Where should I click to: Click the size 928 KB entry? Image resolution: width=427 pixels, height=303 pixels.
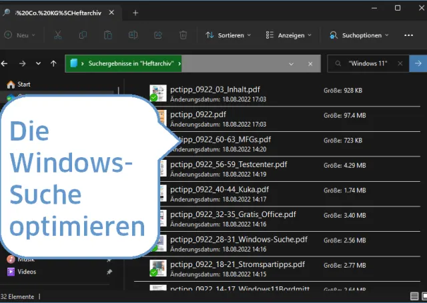[x=343, y=91]
